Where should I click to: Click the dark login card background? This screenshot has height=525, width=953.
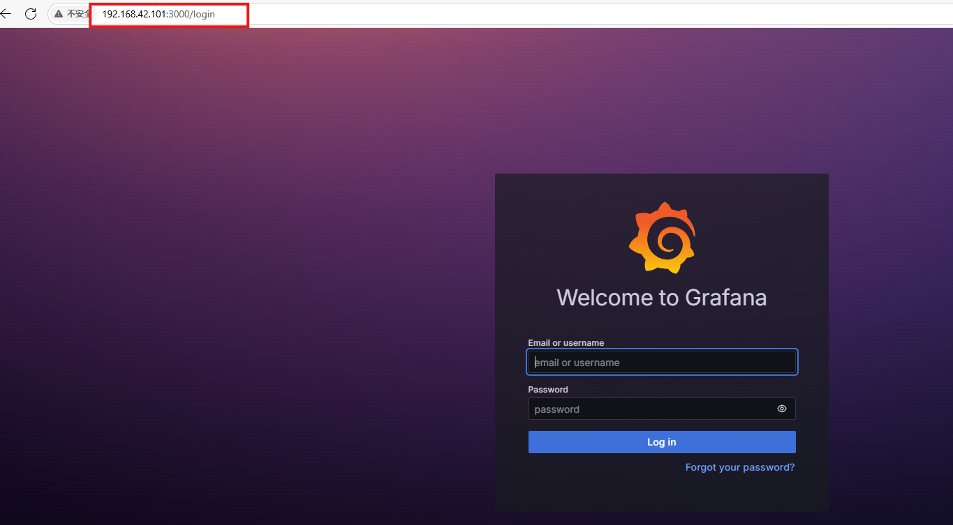coord(662,495)
